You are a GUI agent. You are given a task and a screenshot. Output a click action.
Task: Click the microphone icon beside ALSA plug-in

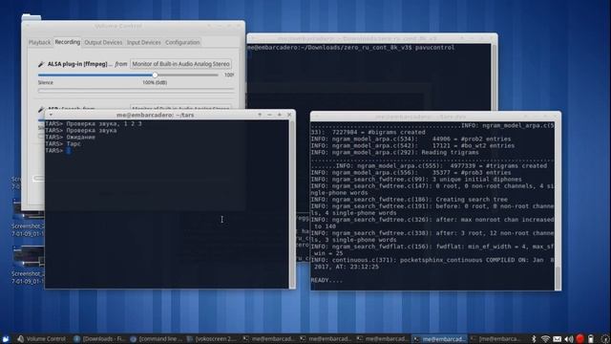41,64
